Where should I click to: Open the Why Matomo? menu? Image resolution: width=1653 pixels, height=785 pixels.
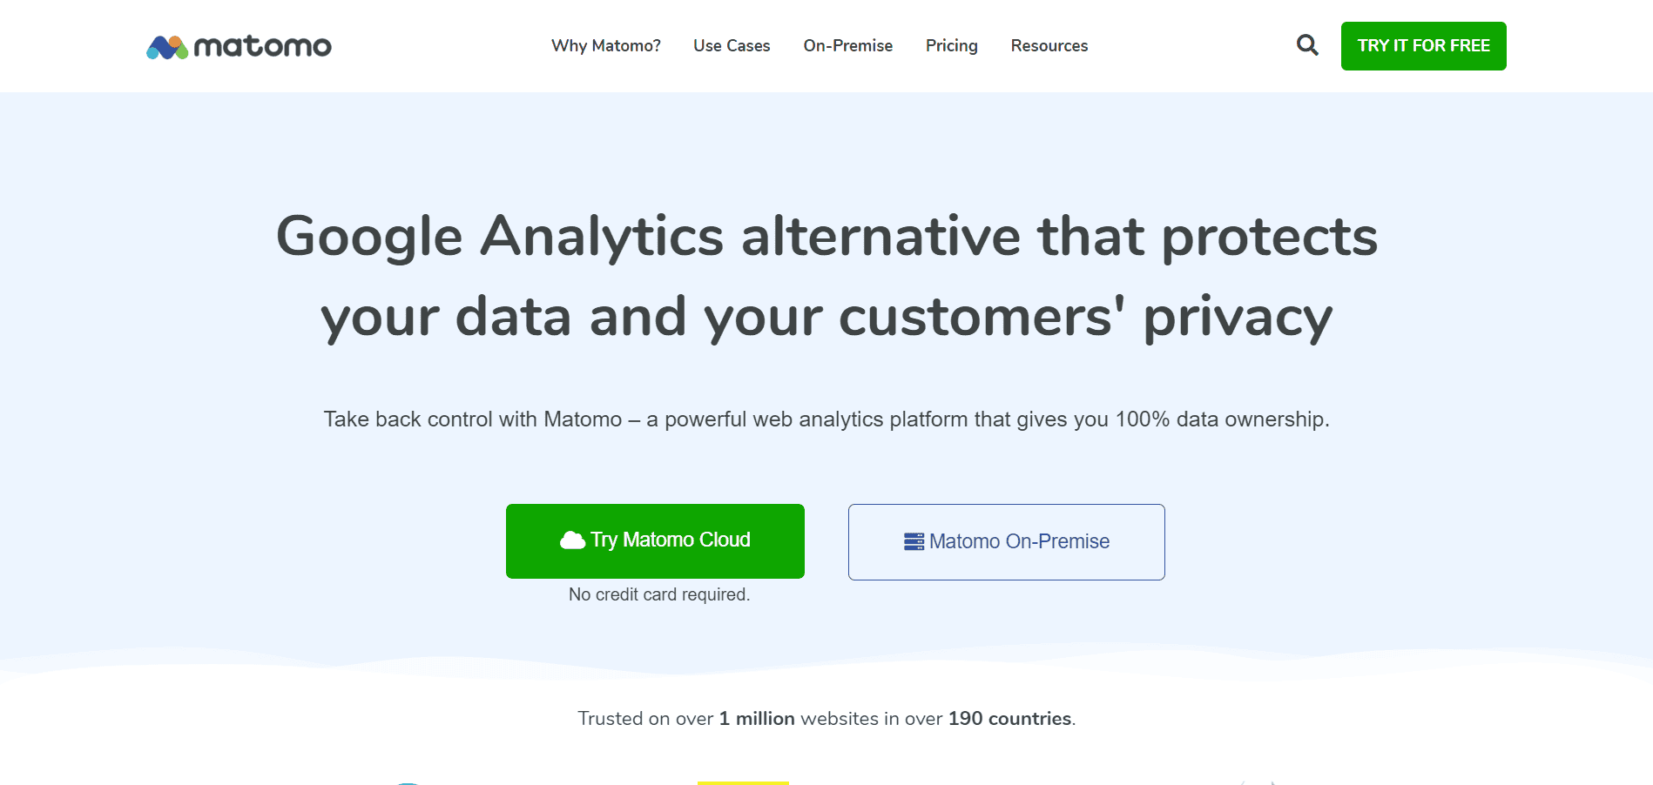pyautogui.click(x=606, y=45)
